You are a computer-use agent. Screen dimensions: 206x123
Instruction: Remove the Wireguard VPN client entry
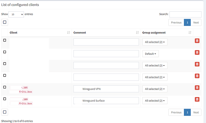point(197,88)
